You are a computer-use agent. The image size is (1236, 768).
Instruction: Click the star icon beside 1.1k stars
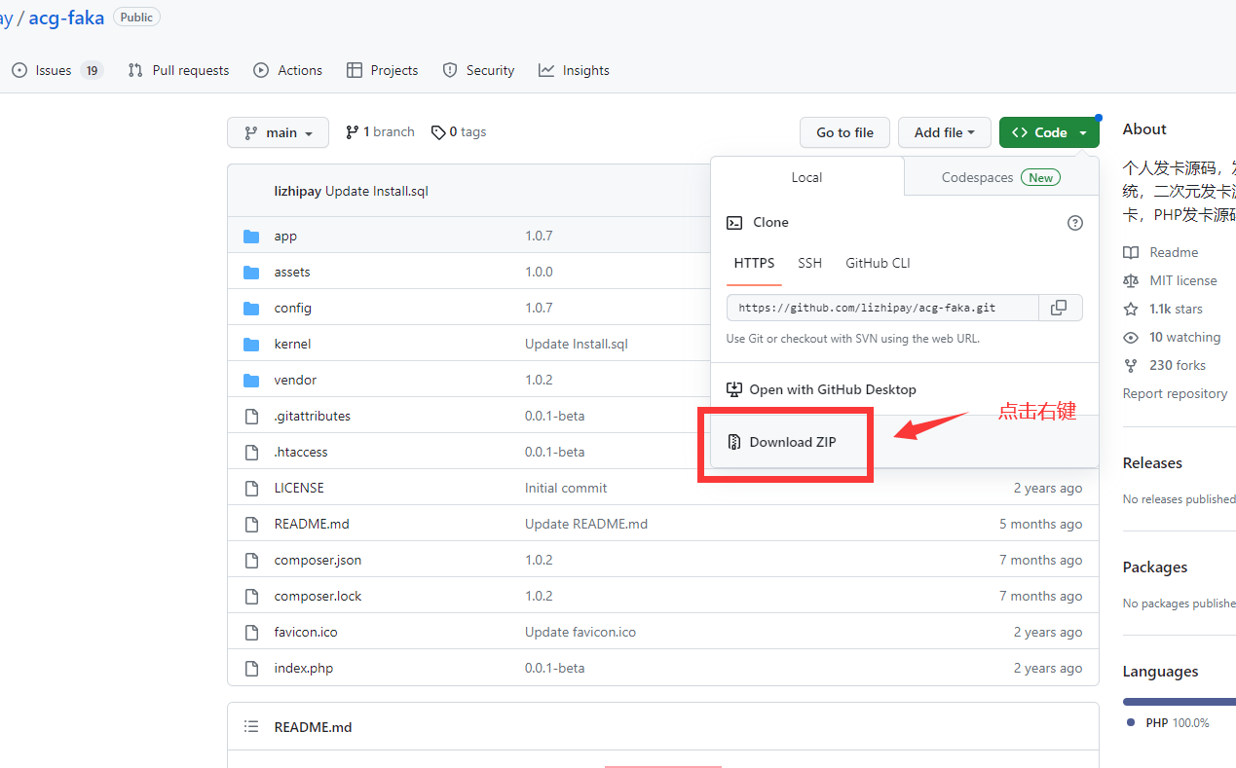pos(1131,309)
